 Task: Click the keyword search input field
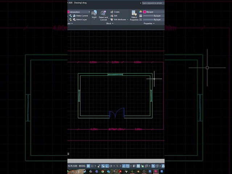tap(153, 3)
